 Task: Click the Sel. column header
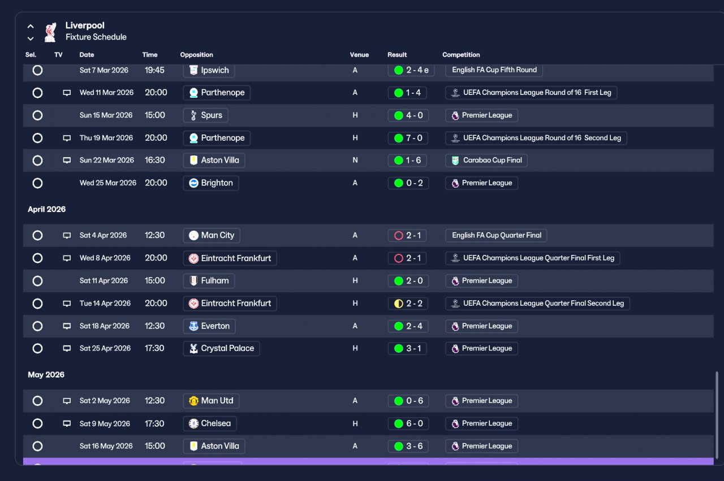point(31,55)
